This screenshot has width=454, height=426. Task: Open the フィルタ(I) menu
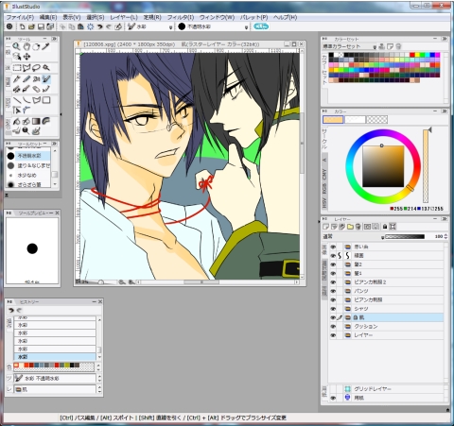pyautogui.click(x=181, y=17)
